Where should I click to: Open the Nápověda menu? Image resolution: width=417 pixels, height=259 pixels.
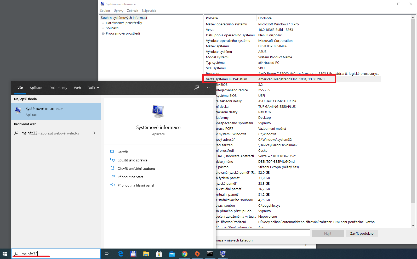[x=149, y=11]
